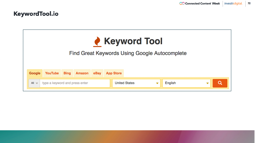Screen dimensions: 255x143
Task: Click the Find Great Keywords tagline
Action: [128, 53]
